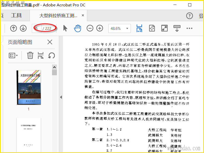Viewport: 204px width, 153px height.
Task: Maximize the Acrobat window
Action: click(190, 5)
